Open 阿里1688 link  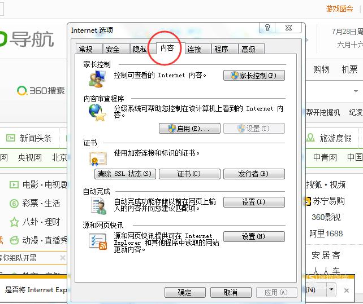tap(326, 233)
